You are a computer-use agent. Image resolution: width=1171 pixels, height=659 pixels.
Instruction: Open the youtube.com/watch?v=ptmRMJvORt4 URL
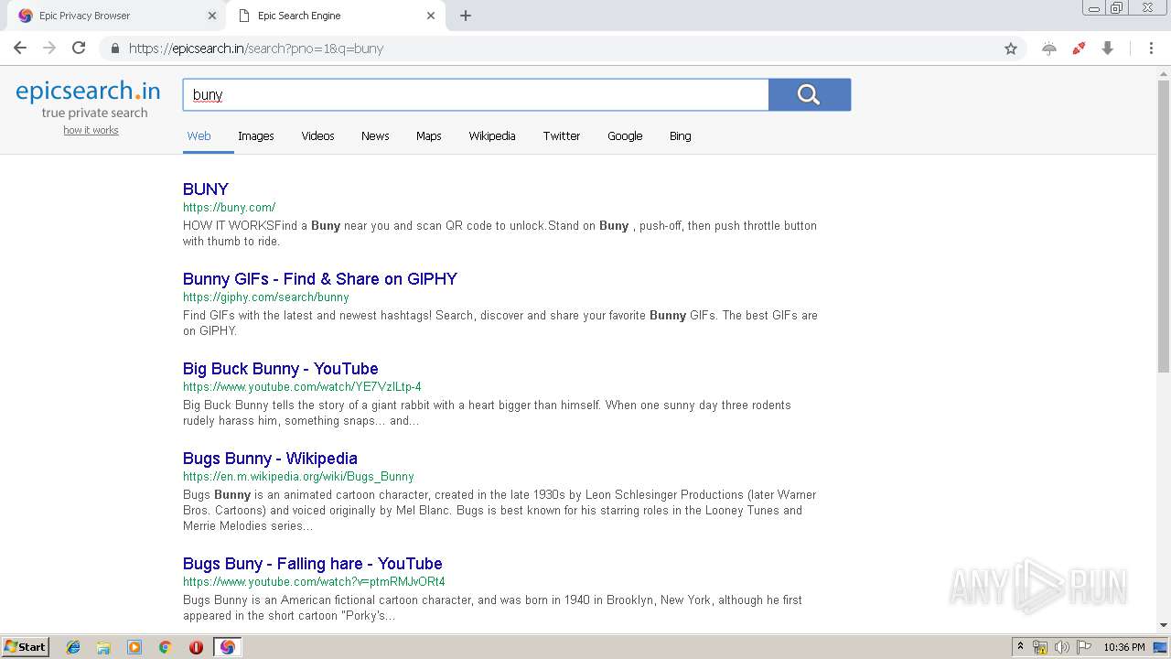click(x=314, y=581)
